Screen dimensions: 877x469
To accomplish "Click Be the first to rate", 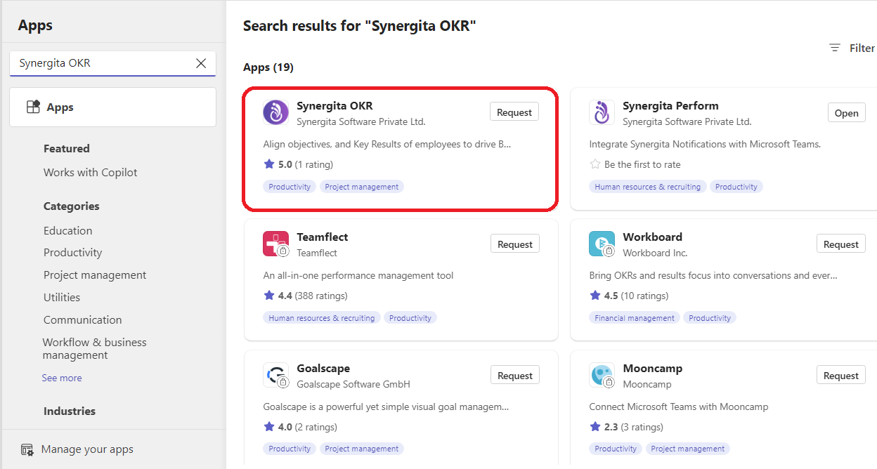I will point(642,164).
